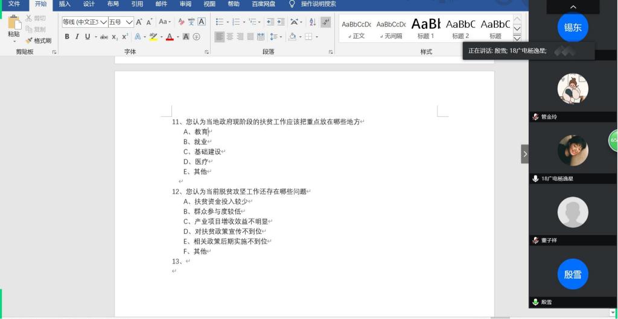The image size is (618, 319).
Task: Toggle strikethrough text formatting
Action: click(x=104, y=37)
